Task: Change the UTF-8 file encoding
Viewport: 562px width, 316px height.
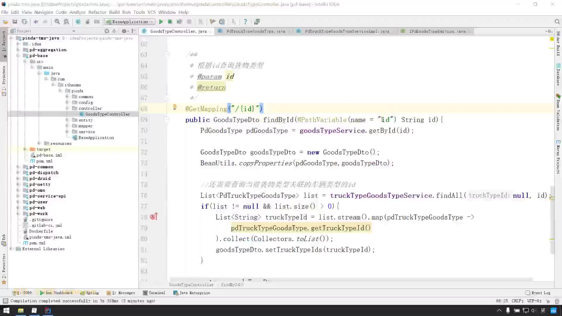Action: click(534, 301)
